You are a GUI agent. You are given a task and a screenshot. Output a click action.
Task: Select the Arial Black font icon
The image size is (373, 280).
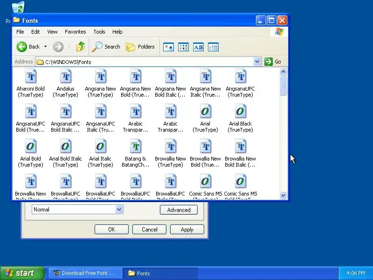pyautogui.click(x=241, y=112)
